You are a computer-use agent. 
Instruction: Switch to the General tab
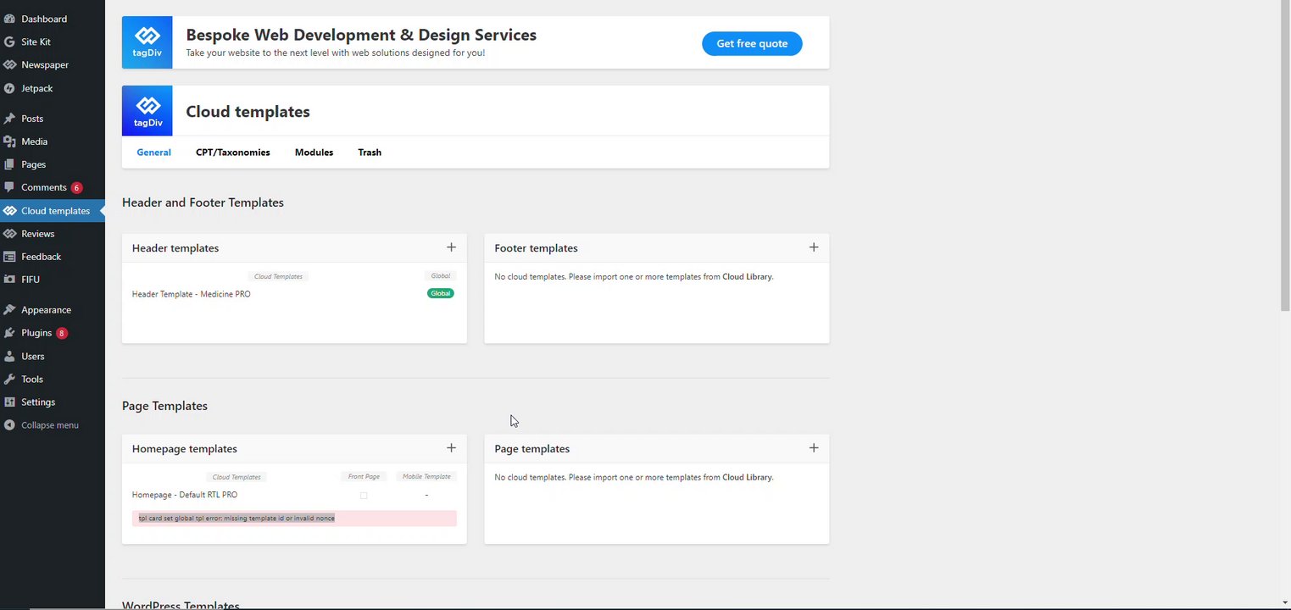point(153,152)
